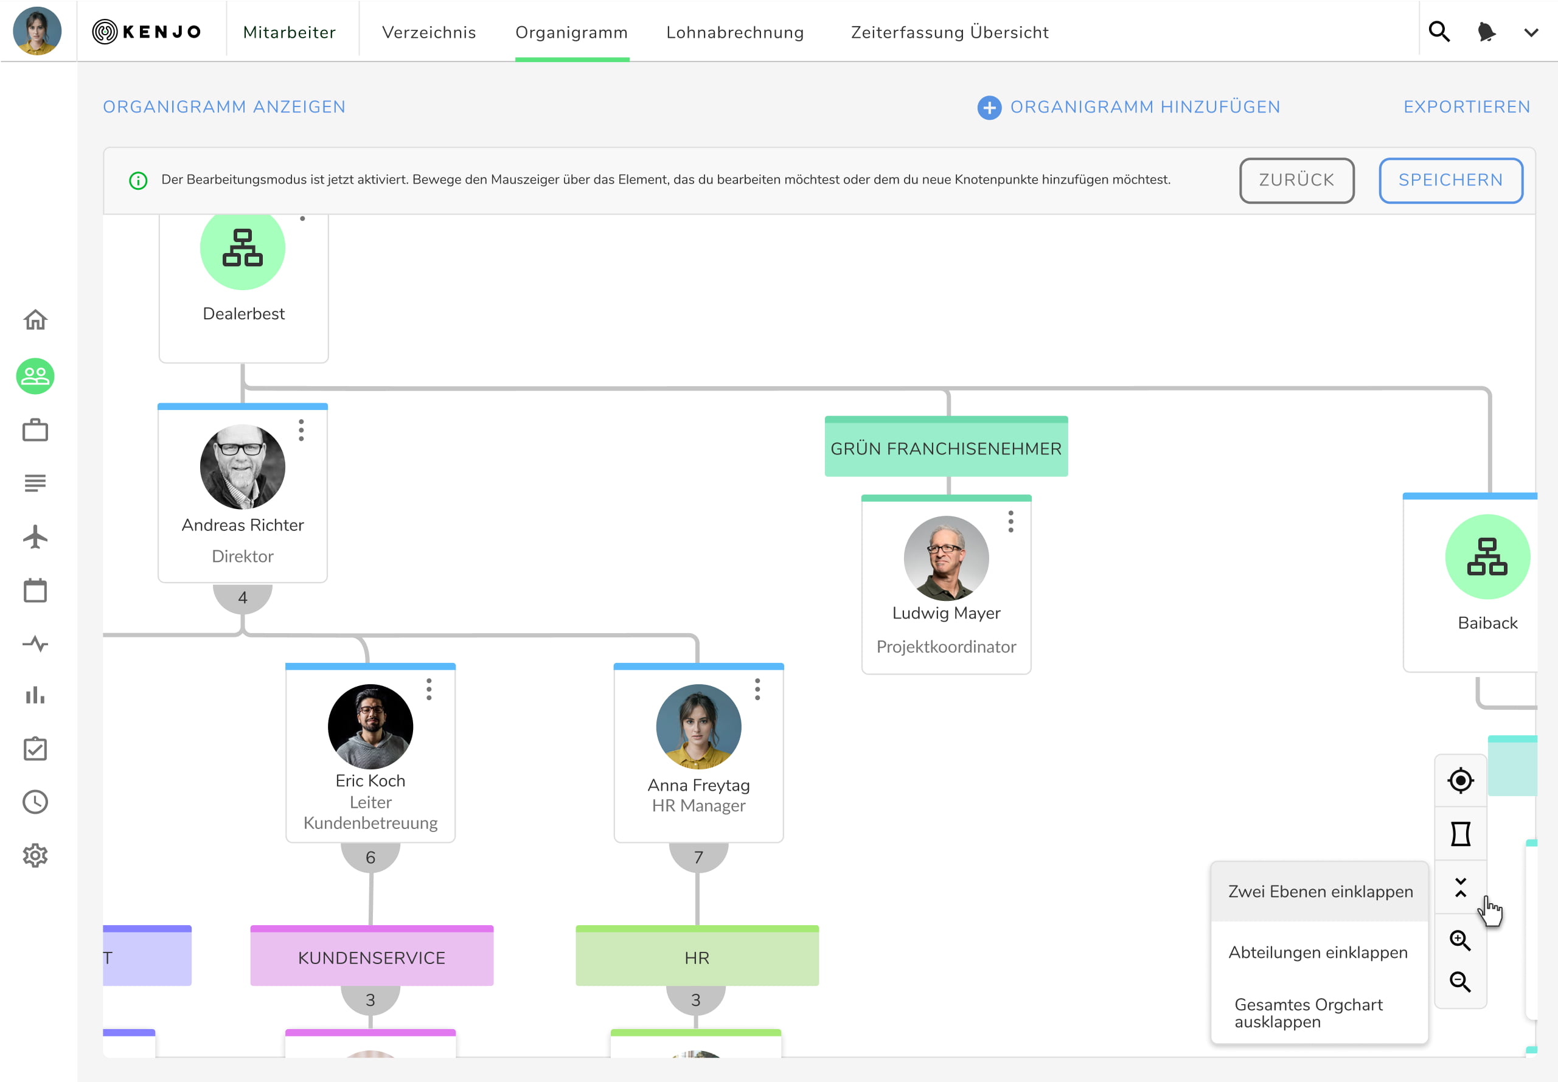
Task: Open the home sidebar icon
Action: pos(35,320)
